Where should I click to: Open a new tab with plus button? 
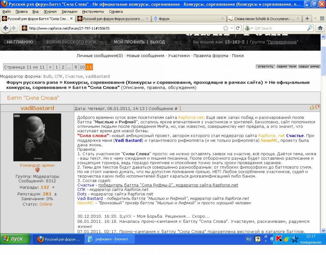click(307, 19)
